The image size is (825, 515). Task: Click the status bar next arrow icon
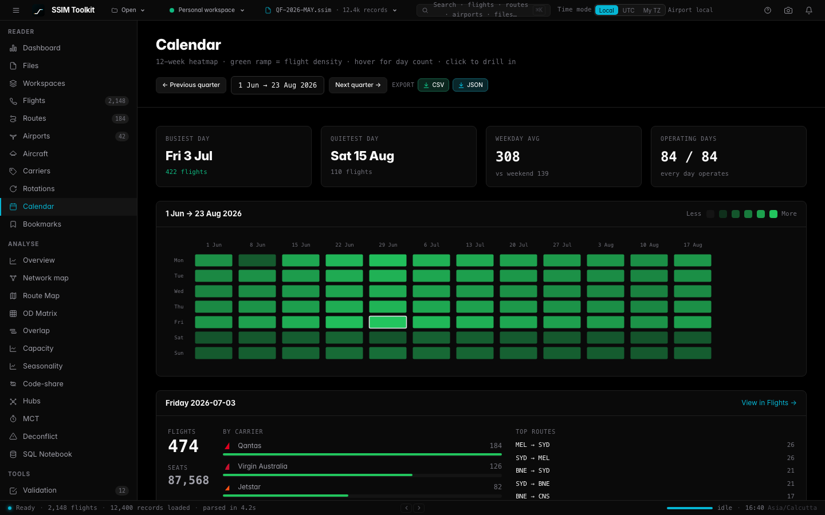[x=419, y=508]
